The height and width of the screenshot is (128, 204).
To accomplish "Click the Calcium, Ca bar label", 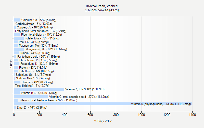I will 39,20.
